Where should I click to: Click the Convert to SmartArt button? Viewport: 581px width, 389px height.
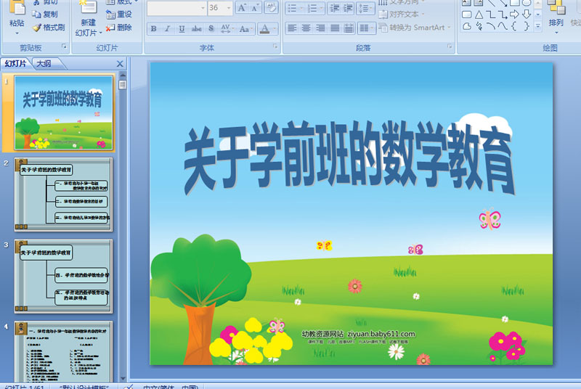click(x=414, y=28)
